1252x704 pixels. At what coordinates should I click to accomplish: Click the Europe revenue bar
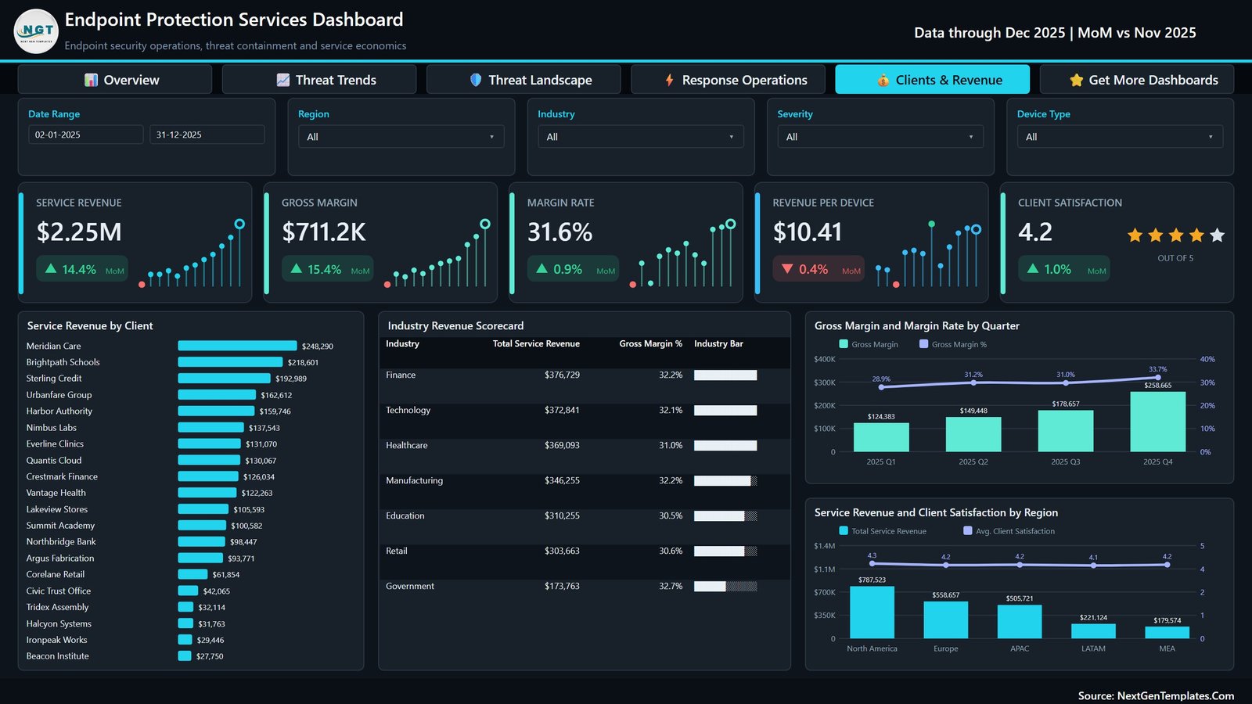[945, 620]
